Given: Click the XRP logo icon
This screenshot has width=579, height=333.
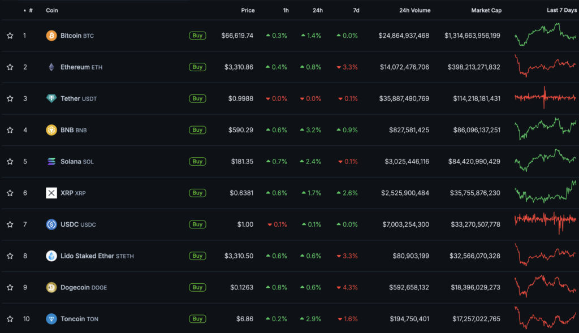Looking at the screenshot, I should [51, 193].
